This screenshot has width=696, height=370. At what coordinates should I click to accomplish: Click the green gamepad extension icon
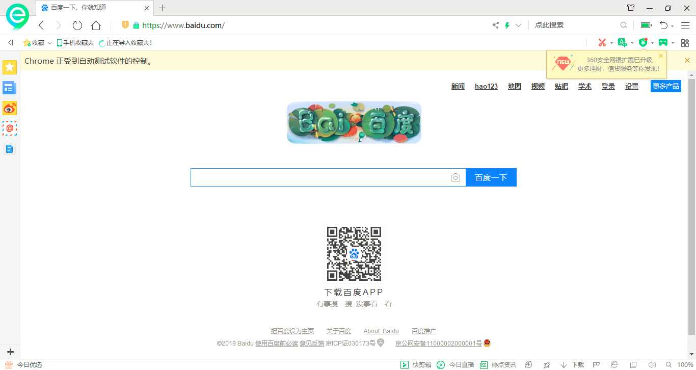[663, 43]
